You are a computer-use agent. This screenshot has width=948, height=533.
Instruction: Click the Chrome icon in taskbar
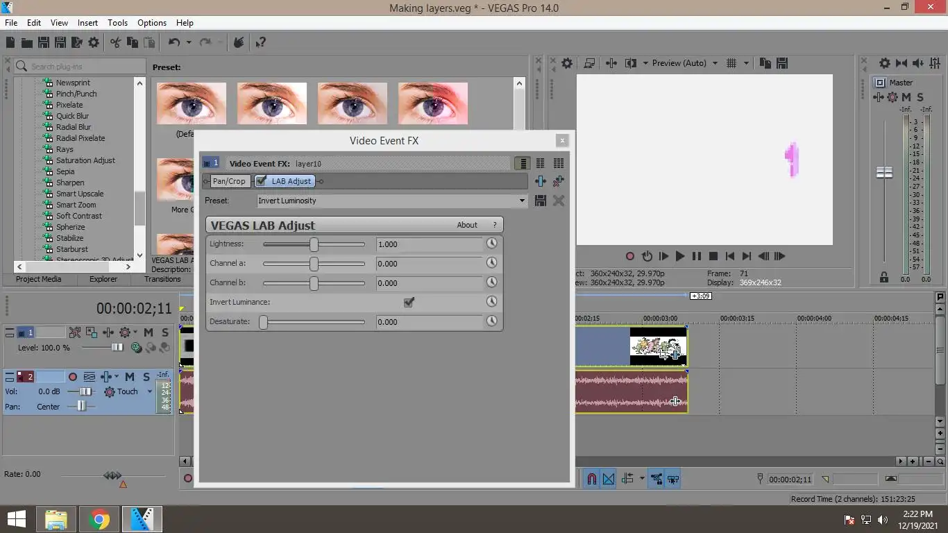tap(99, 519)
